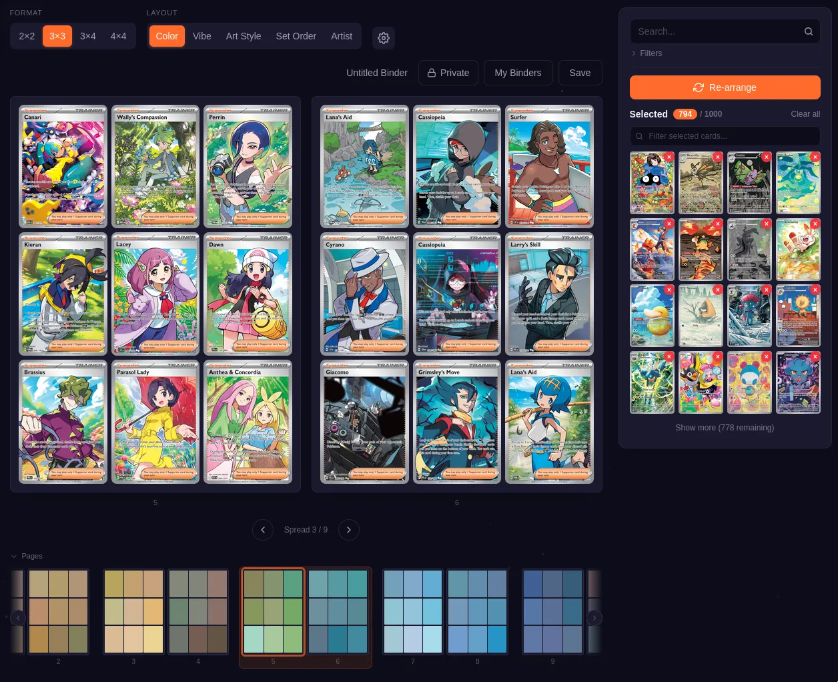This screenshot has width=838, height=682.
Task: Open page 7 thumbnail
Action: click(x=413, y=612)
